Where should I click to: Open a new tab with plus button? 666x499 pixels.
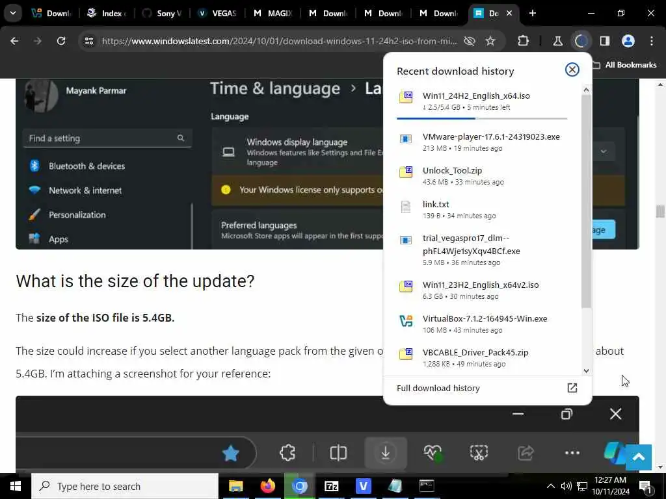click(533, 13)
